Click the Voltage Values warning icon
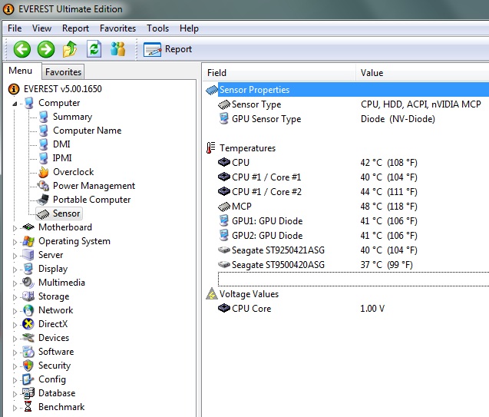Viewport: 489px width, 417px height. [212, 294]
